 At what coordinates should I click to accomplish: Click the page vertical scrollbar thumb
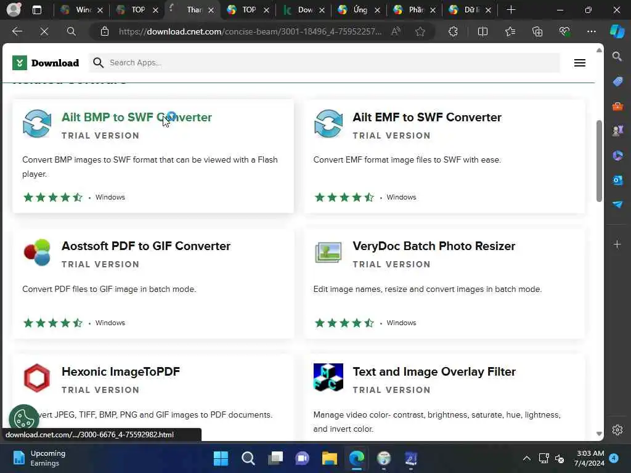click(x=599, y=161)
